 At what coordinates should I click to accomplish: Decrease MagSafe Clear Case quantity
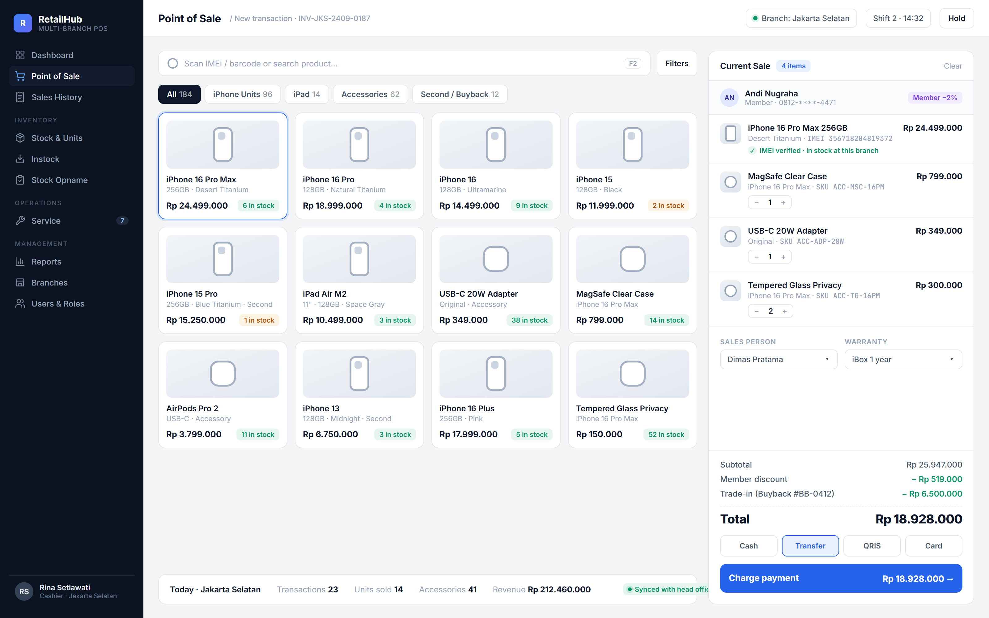pyautogui.click(x=757, y=202)
